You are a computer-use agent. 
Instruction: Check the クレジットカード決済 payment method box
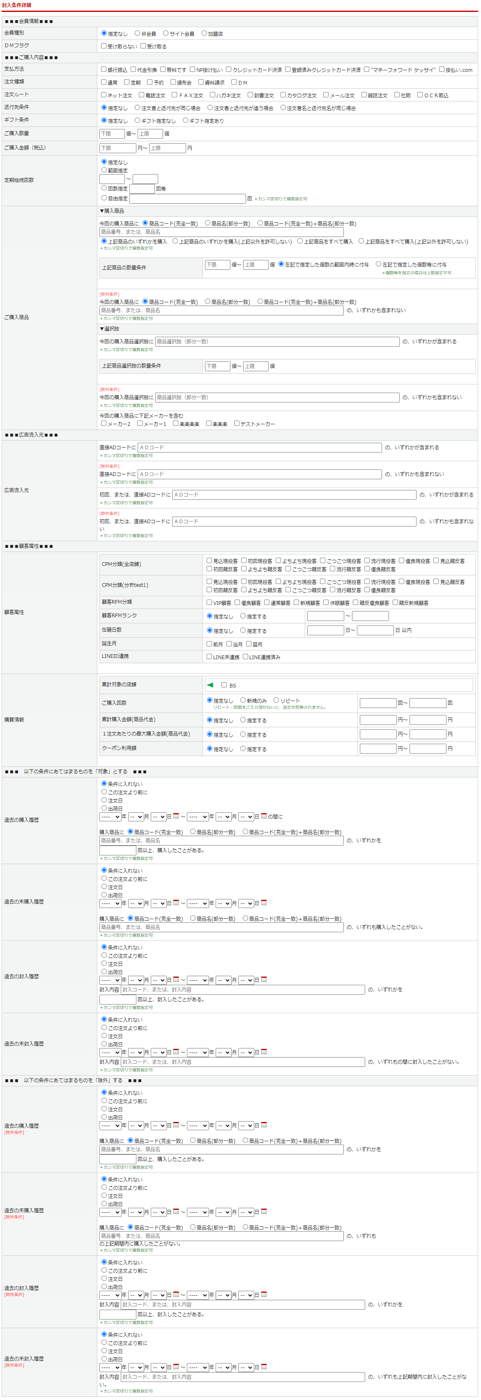[229, 69]
